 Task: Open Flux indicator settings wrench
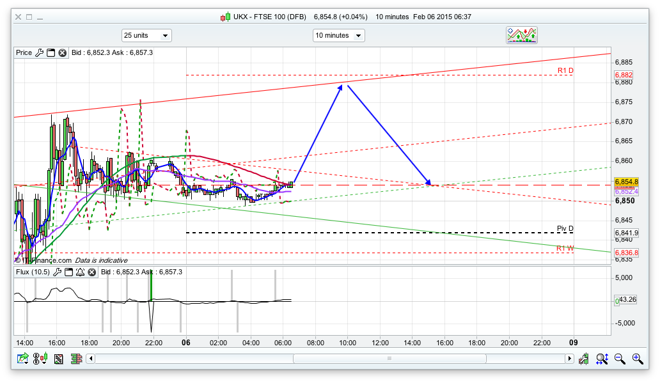point(57,272)
